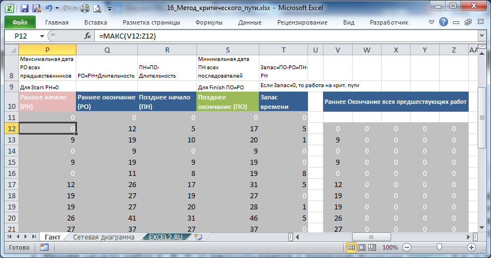491x258 pixels.
Task: Go to last sheet navigation arrow
Action: (x=33, y=237)
